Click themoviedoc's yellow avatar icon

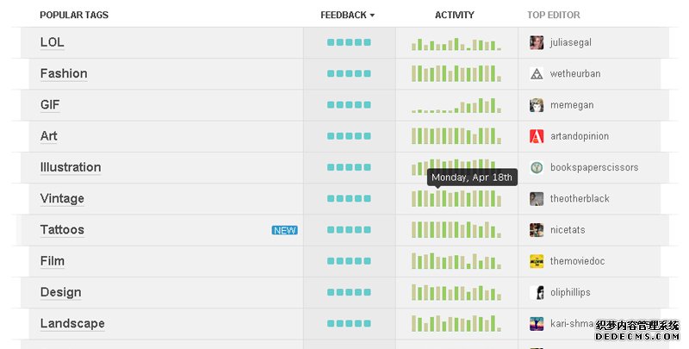pyautogui.click(x=537, y=261)
